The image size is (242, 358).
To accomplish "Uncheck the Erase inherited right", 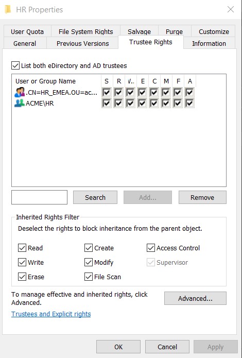I will click(x=22, y=277).
